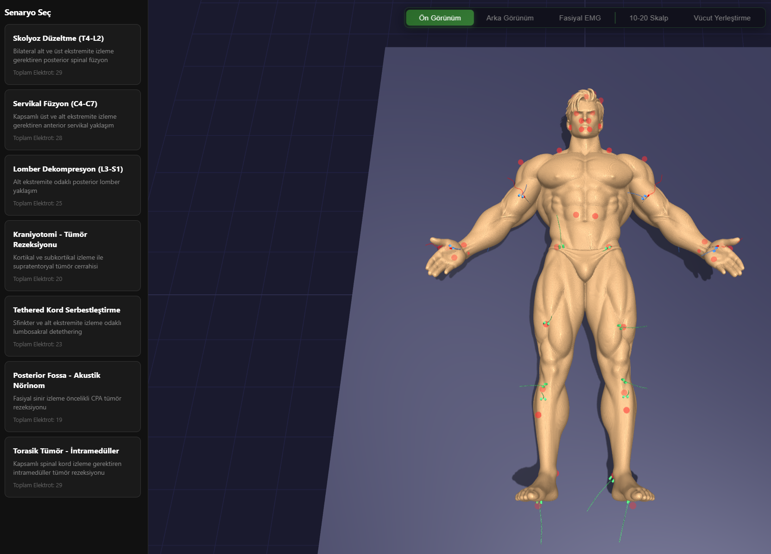Viewport: 771px width, 554px height.
Task: Show the 10-20 Skalp view
Action: (x=648, y=18)
